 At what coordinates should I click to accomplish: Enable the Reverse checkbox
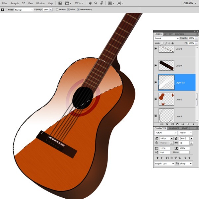point(57,10)
